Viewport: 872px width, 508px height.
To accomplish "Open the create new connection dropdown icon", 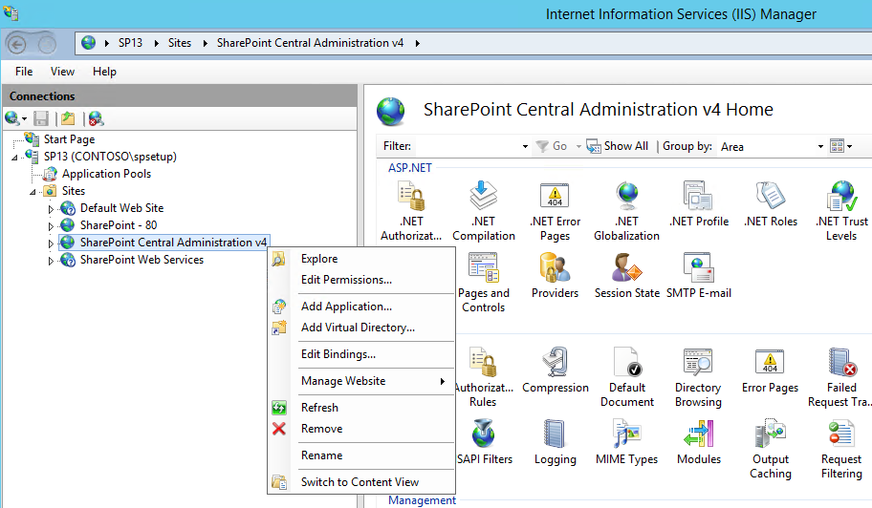I will (x=15, y=118).
